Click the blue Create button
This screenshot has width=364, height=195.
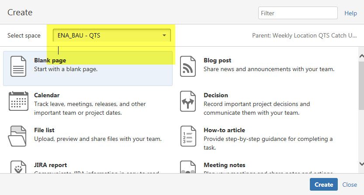[x=324, y=185]
